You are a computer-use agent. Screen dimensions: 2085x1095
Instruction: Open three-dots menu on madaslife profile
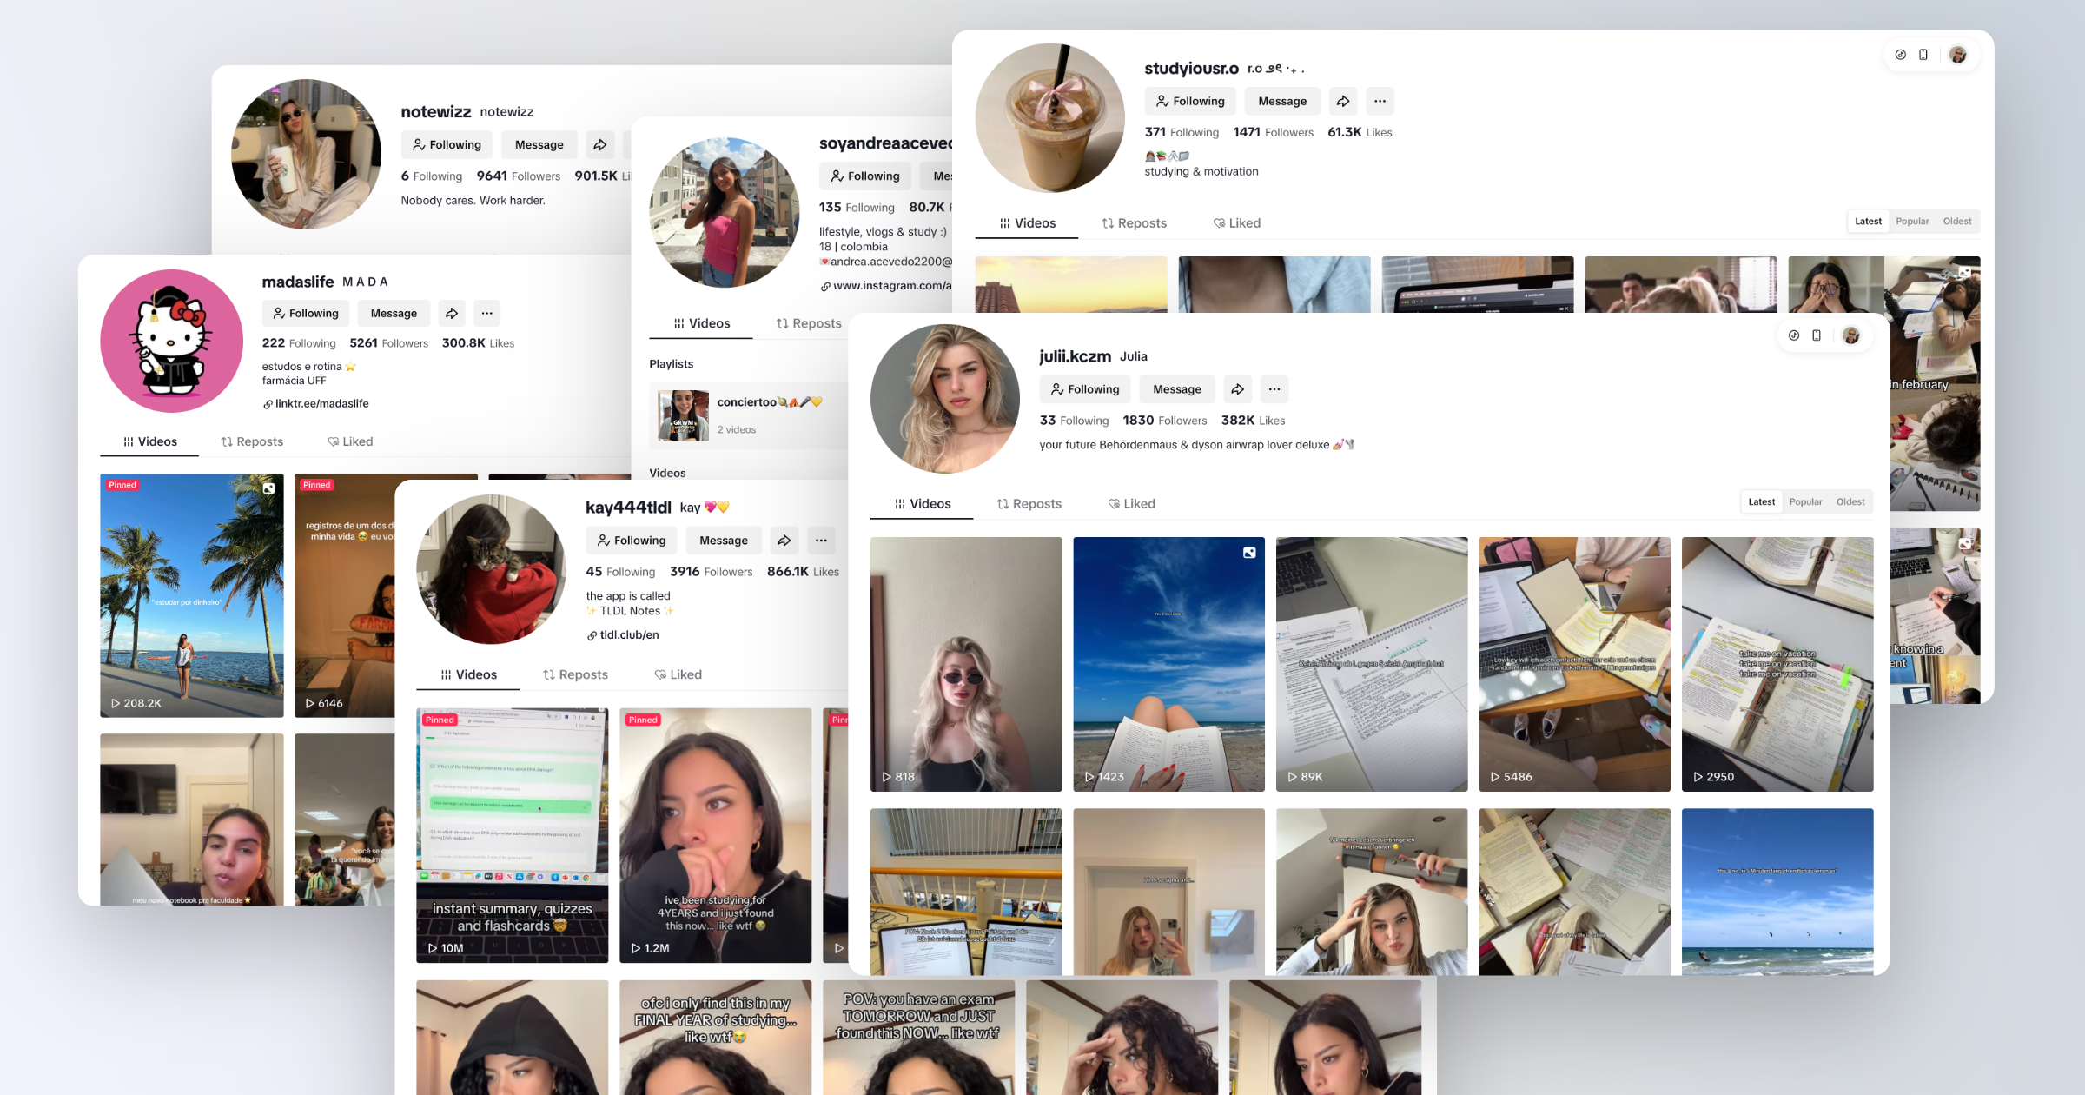click(486, 314)
